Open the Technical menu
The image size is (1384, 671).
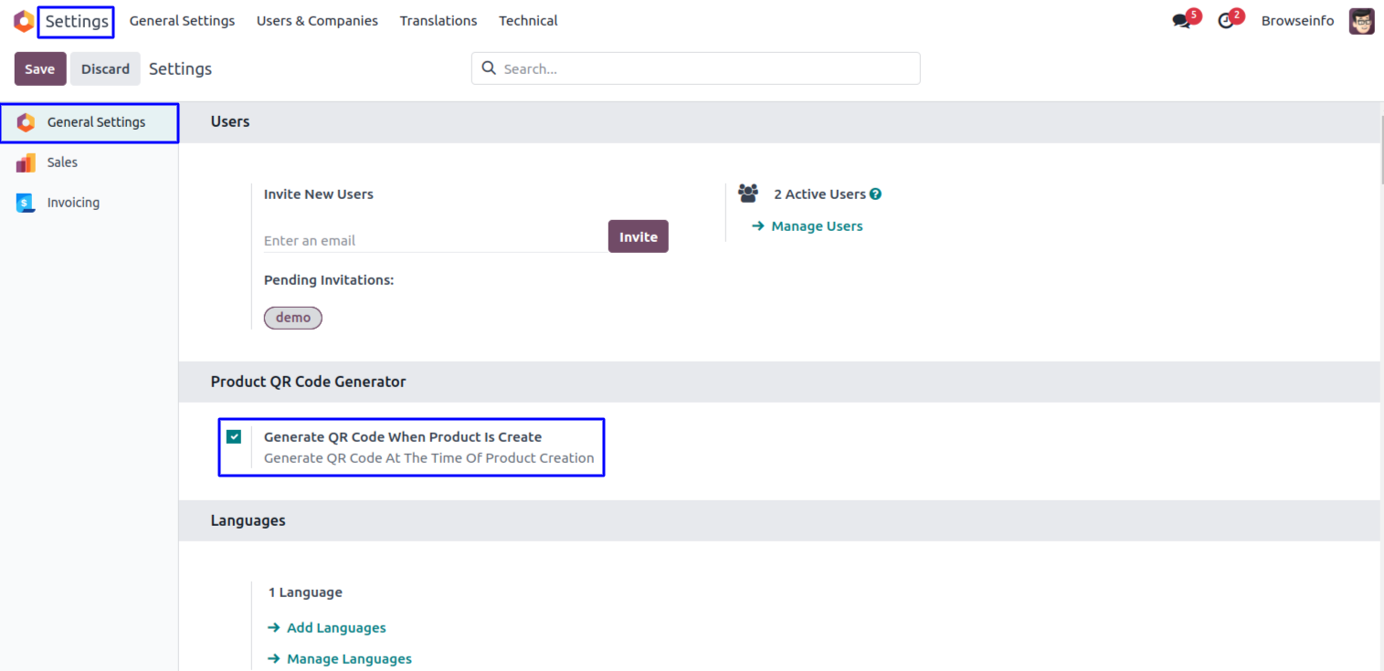coord(528,21)
